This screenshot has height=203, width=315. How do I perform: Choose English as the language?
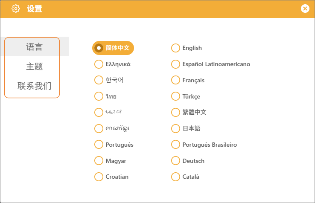[175, 48]
